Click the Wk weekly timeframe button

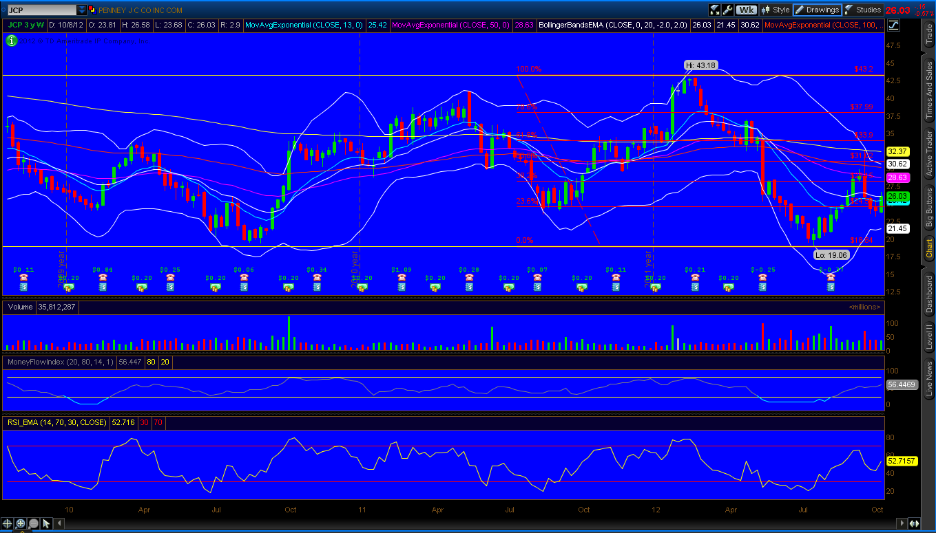coord(746,10)
